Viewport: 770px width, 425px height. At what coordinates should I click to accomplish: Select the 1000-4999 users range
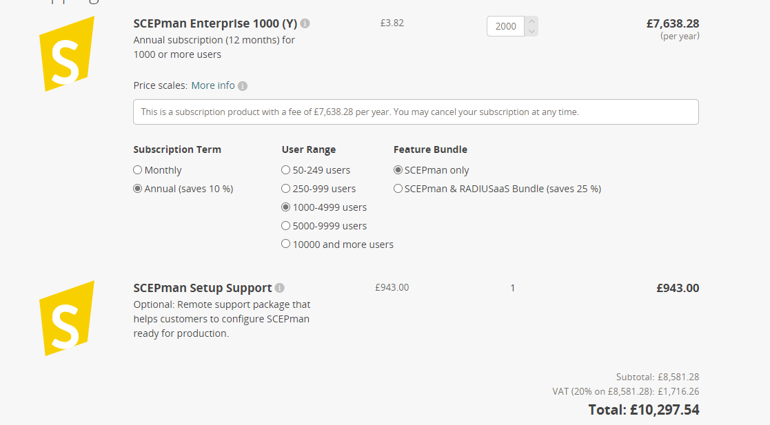pos(285,207)
